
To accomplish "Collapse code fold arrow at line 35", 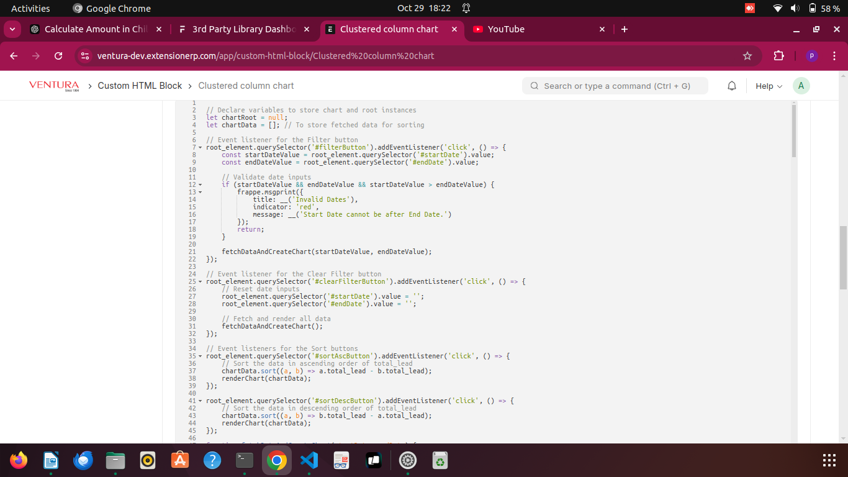I will (x=200, y=356).
